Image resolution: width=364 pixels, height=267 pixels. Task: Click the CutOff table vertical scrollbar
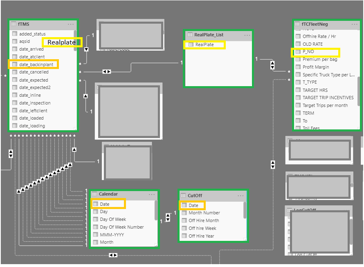pos(245,210)
